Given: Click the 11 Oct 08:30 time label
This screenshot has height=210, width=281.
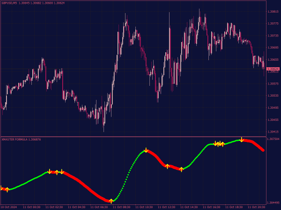Looking at the screenshot, I should [x=121, y=207].
